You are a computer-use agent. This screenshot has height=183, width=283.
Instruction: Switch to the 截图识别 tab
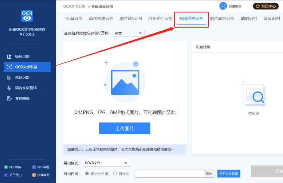tap(249, 19)
